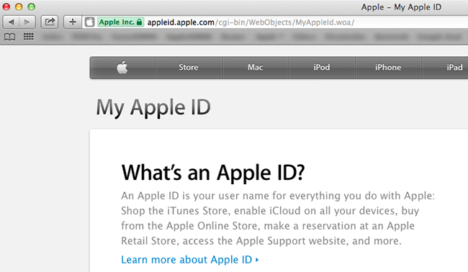Follow the Learn more about Apple ID link

coord(190,260)
